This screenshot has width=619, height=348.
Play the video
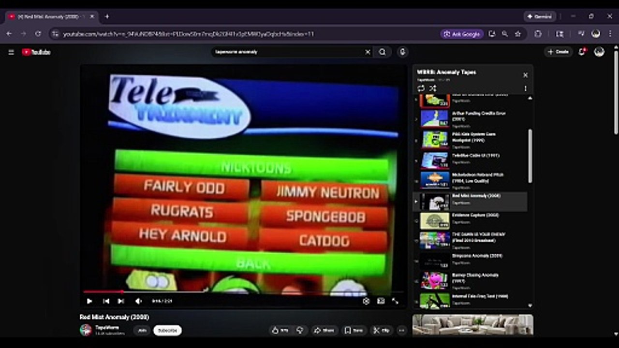click(x=89, y=301)
